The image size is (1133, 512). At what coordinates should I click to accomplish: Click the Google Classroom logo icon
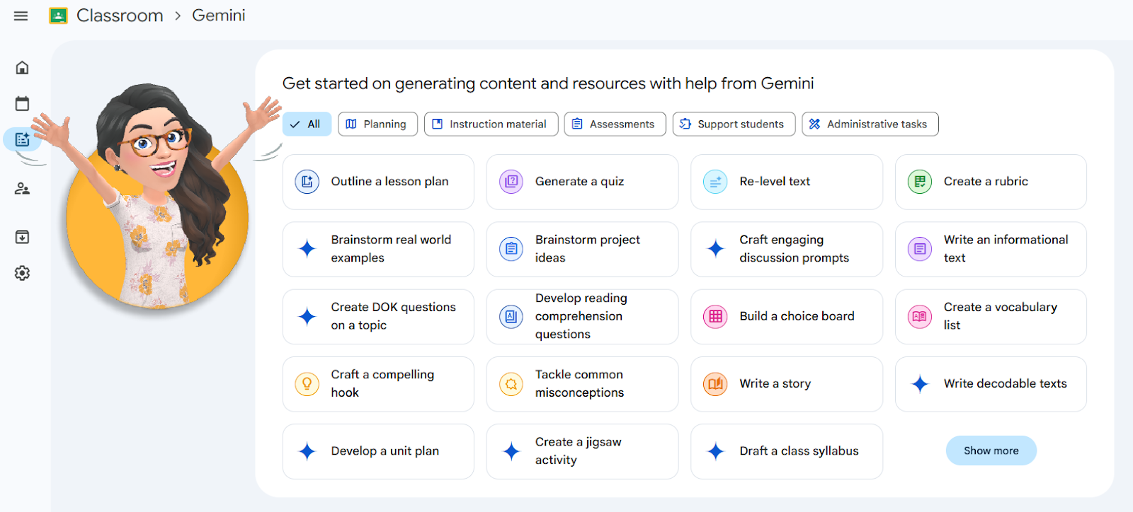tap(58, 16)
